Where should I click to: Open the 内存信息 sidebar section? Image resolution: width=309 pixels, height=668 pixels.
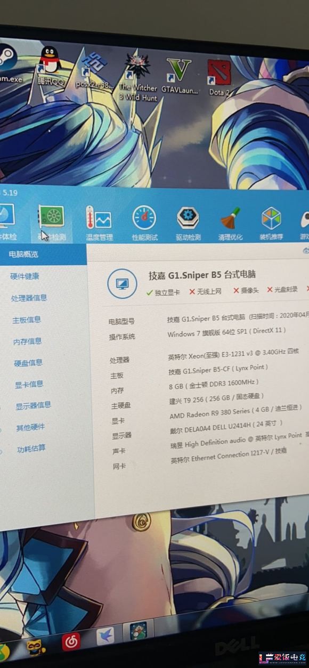point(28,341)
